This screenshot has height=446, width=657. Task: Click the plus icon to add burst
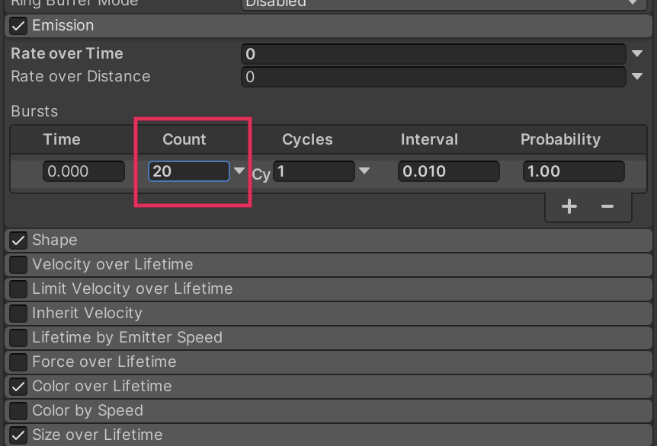(569, 206)
